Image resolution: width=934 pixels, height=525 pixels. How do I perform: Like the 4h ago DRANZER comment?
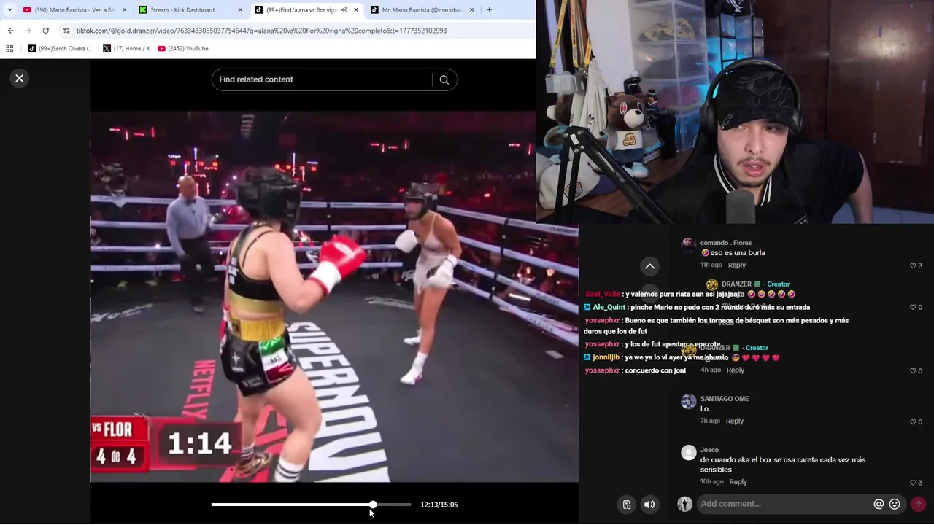point(913,370)
